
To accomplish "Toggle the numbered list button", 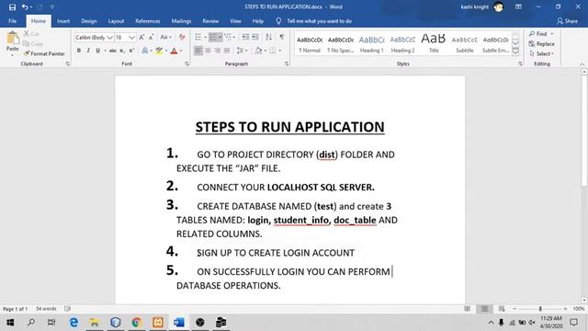I will tap(213, 37).
